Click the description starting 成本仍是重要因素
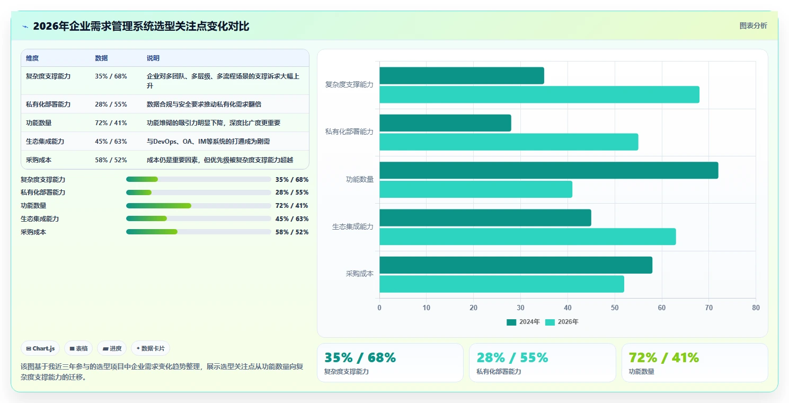The width and height of the screenshot is (789, 403). pyautogui.click(x=220, y=160)
